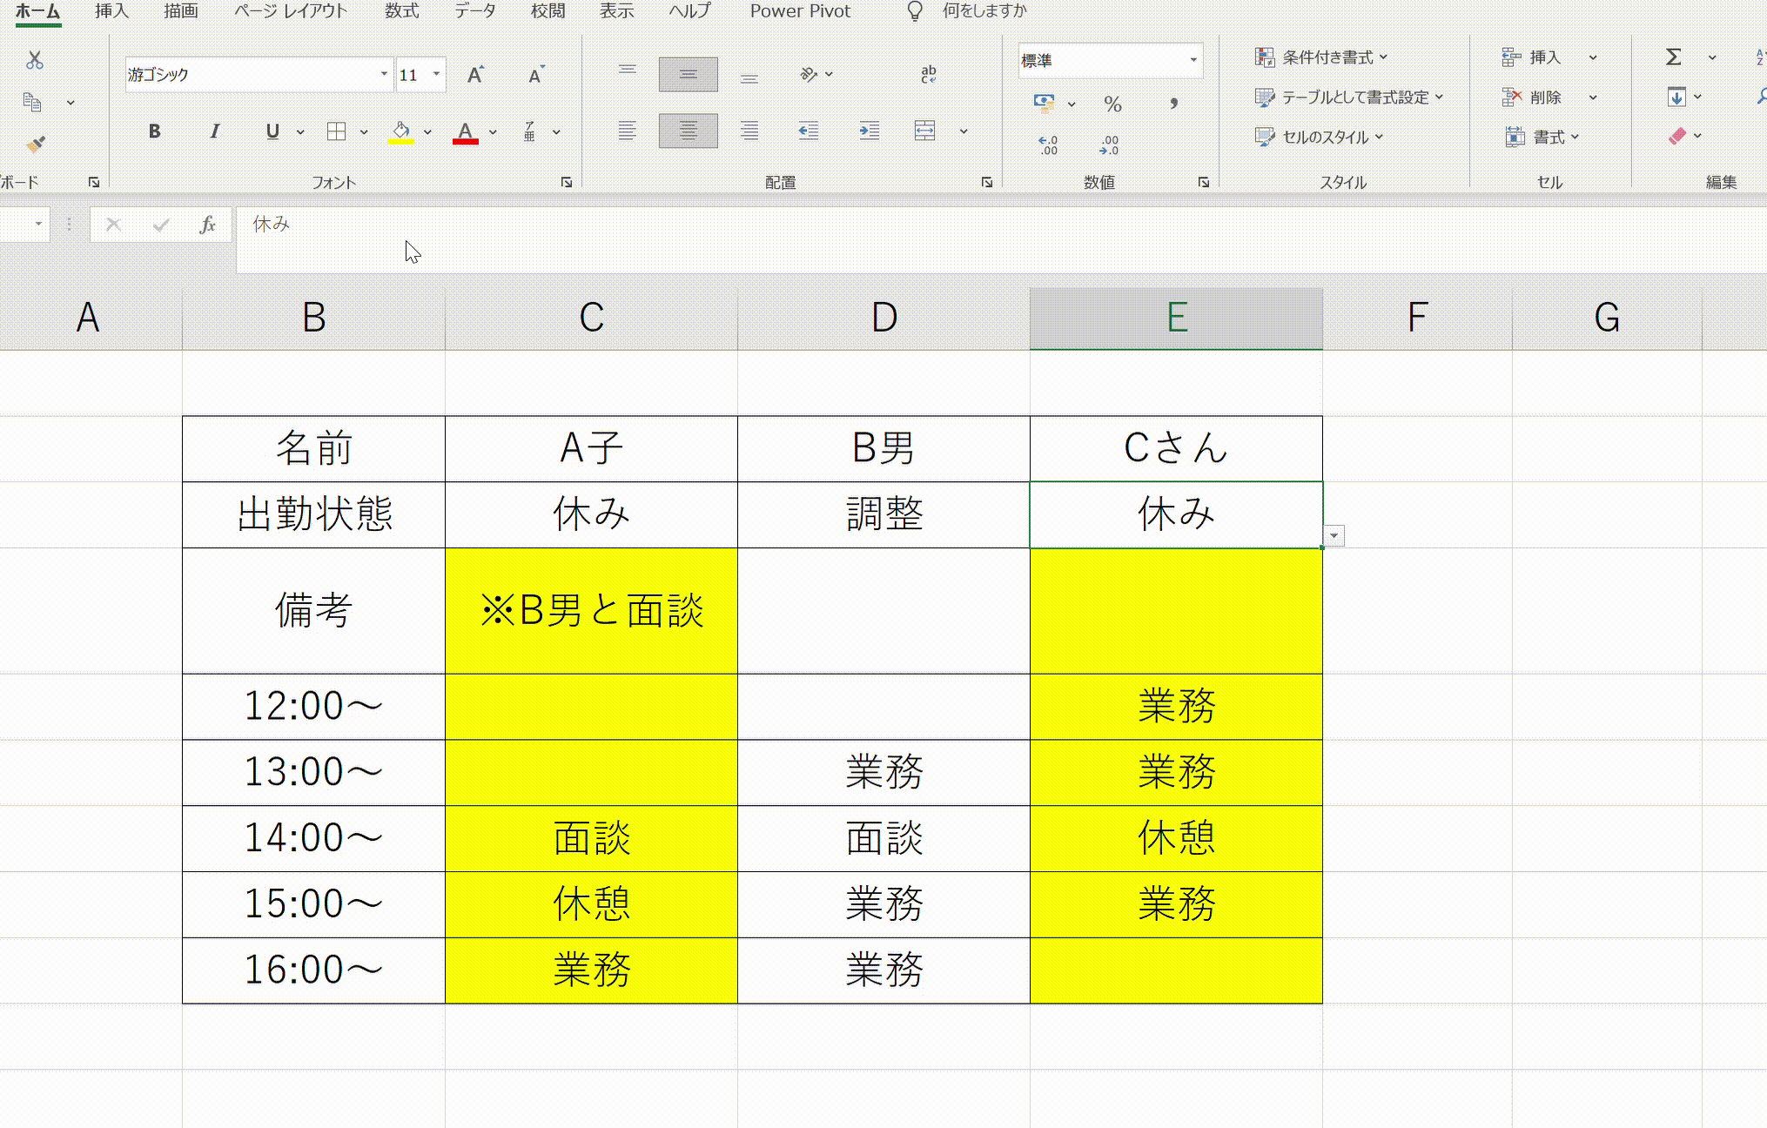The image size is (1767, 1128).
Task: Increase the font size with the large A icon
Action: click(474, 74)
